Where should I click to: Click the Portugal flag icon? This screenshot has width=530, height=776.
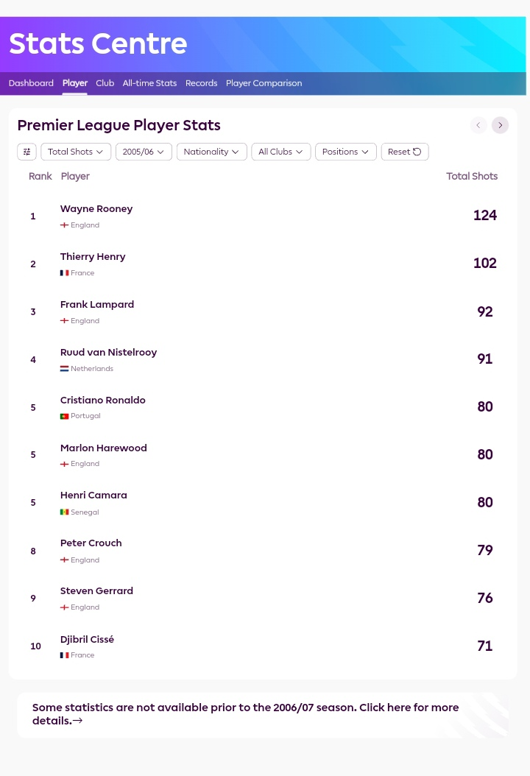[64, 416]
